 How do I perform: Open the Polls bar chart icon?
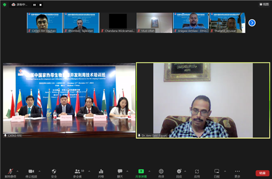(101, 171)
